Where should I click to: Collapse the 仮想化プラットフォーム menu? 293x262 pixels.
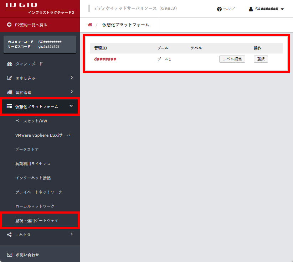[71, 106]
